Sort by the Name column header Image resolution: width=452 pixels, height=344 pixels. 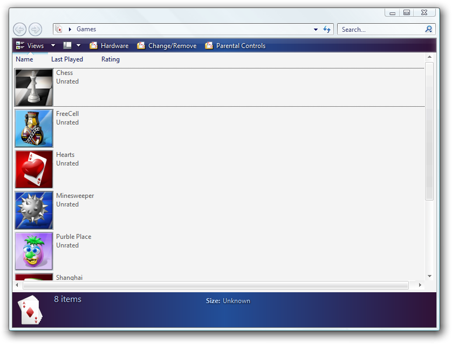pyautogui.click(x=24, y=59)
